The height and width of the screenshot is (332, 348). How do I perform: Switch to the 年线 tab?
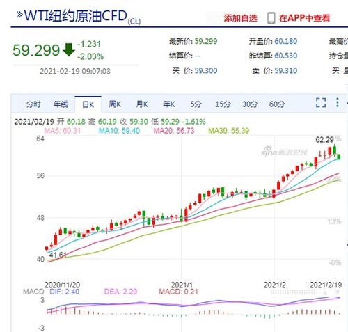click(61, 104)
